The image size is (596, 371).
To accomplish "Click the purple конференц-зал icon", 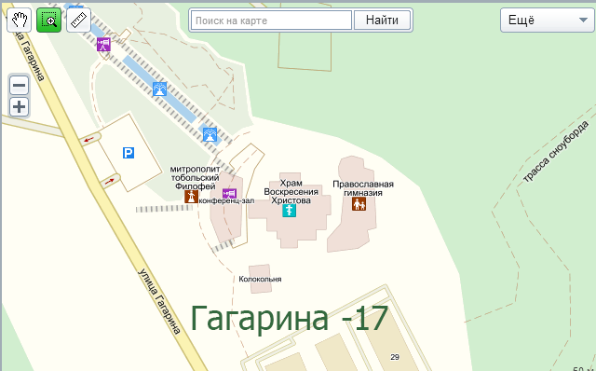I will [229, 194].
